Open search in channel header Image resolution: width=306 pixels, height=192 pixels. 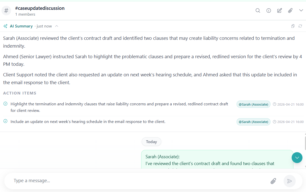click(258, 11)
